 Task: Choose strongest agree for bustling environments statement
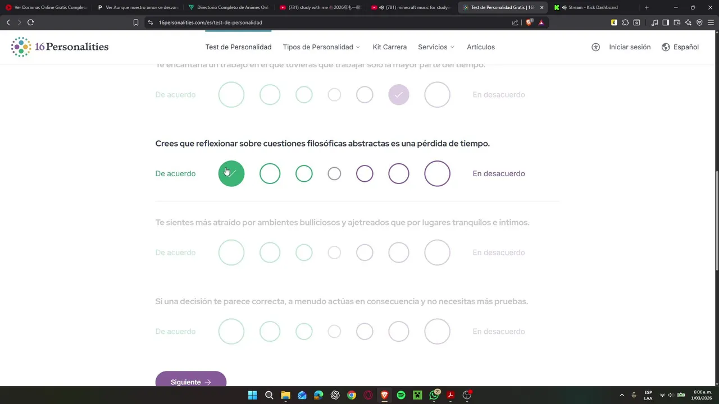(231, 252)
